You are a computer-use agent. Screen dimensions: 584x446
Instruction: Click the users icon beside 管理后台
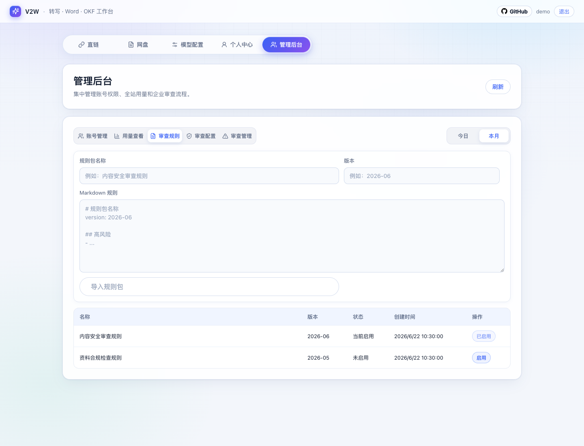click(x=274, y=45)
